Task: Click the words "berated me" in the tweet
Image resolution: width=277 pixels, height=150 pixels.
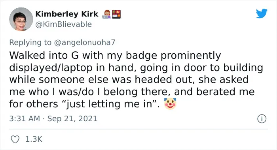Action: click(226, 92)
